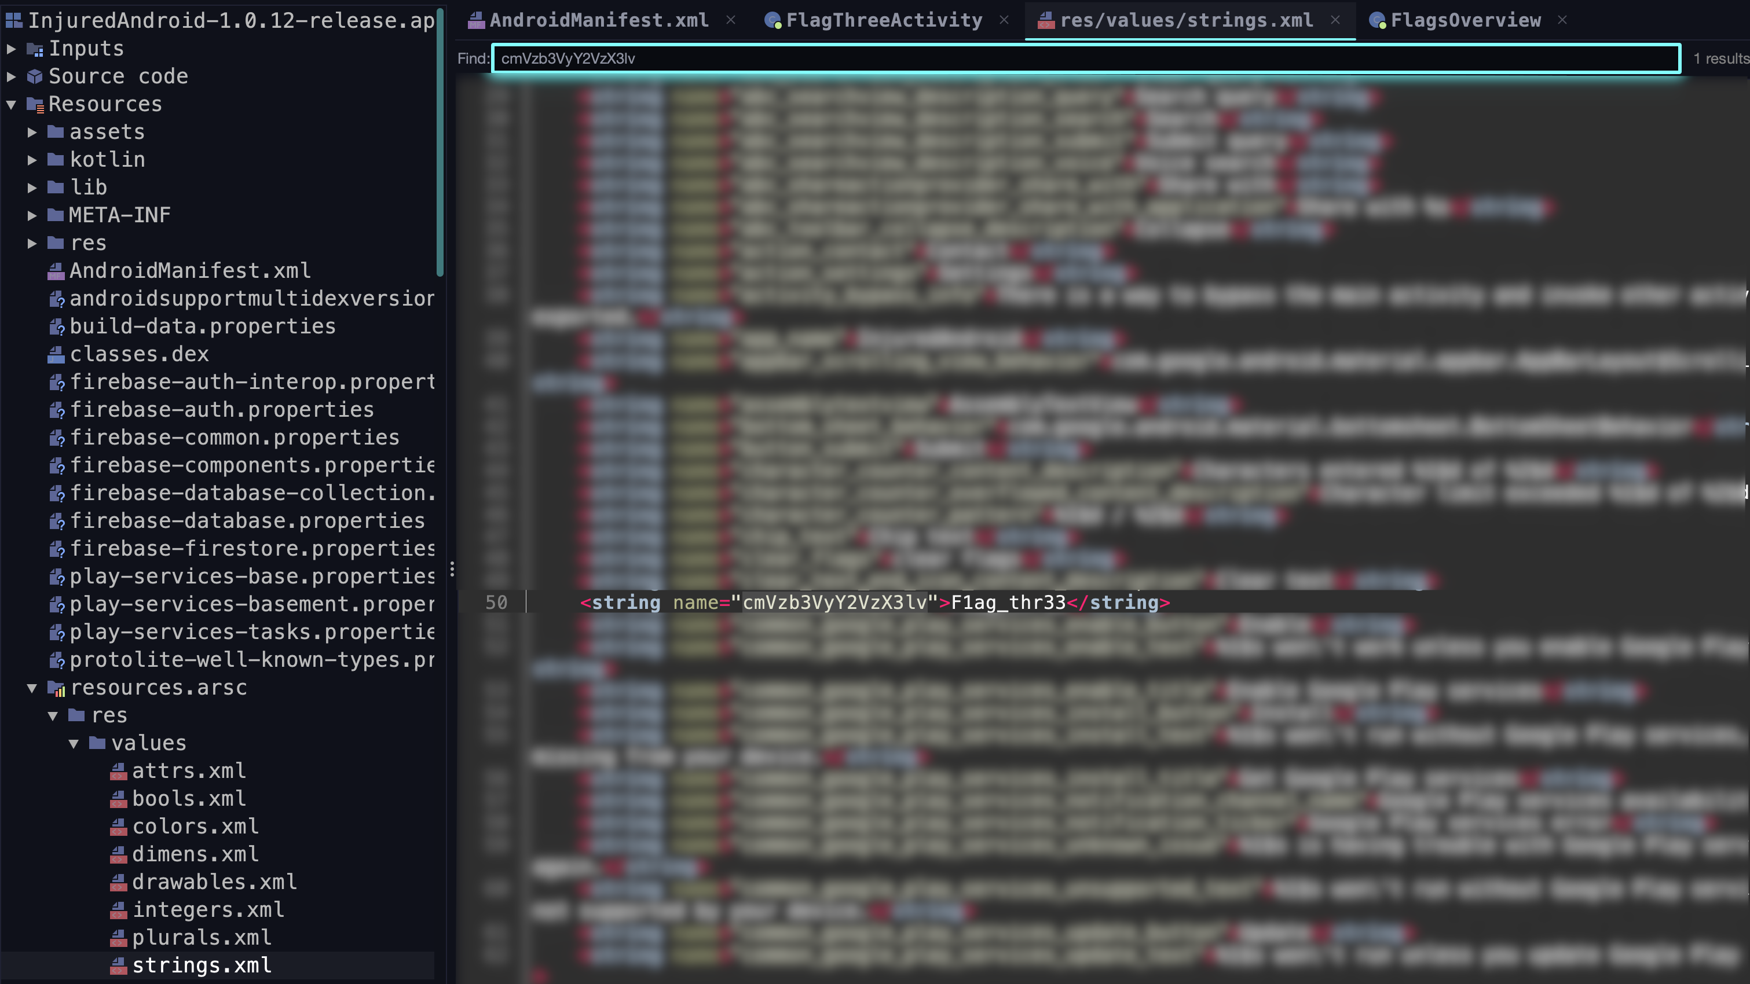Click the Source code package icon
Viewport: 1750px width, 984px height.
coord(35,76)
